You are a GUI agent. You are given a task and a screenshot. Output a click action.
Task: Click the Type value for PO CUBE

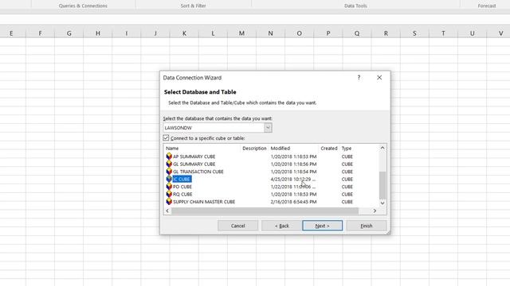coord(347,187)
